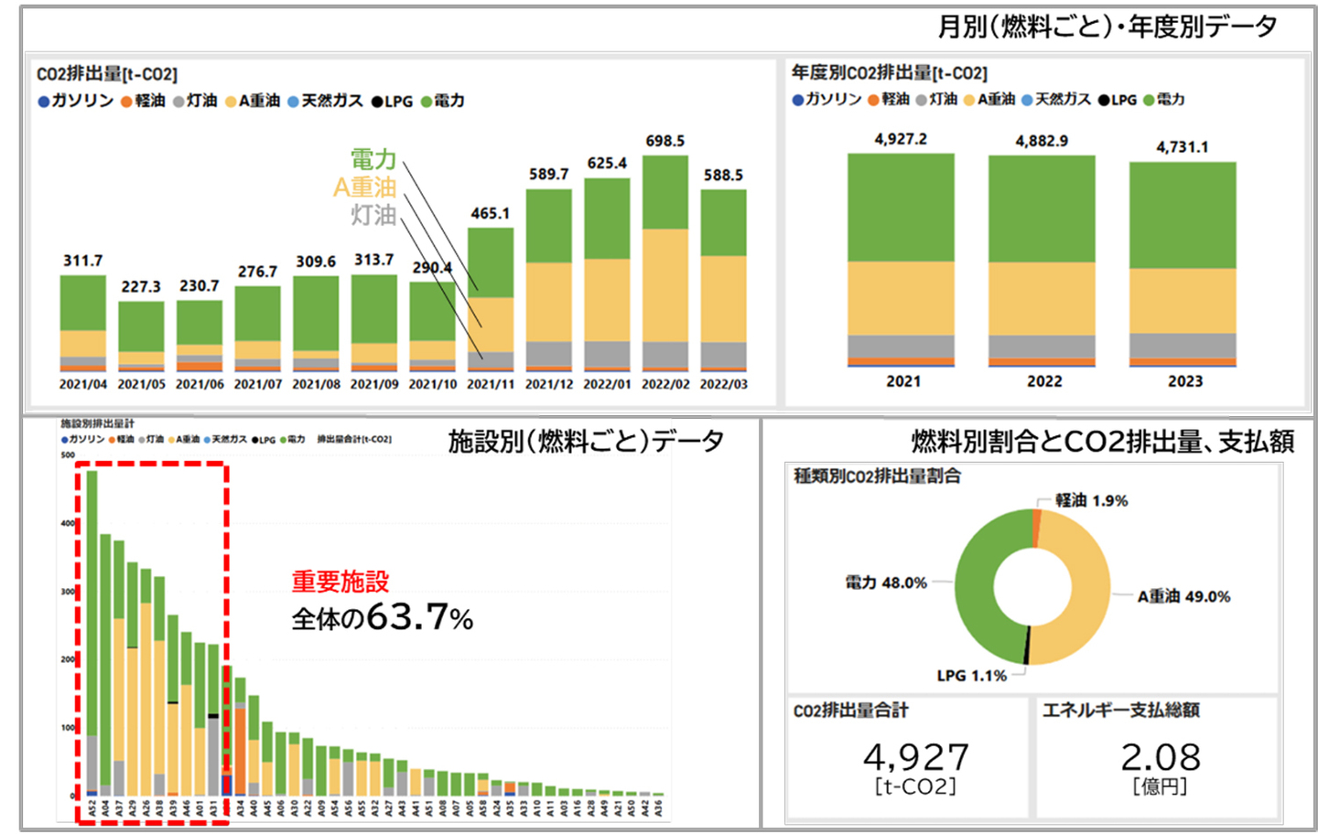Screen dimensions: 1318x834
Task: Select the 軽油 legend marker in monthly chart
Action: (x=125, y=101)
